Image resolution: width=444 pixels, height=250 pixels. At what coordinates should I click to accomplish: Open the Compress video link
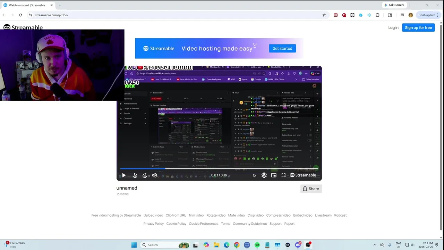[278, 215]
